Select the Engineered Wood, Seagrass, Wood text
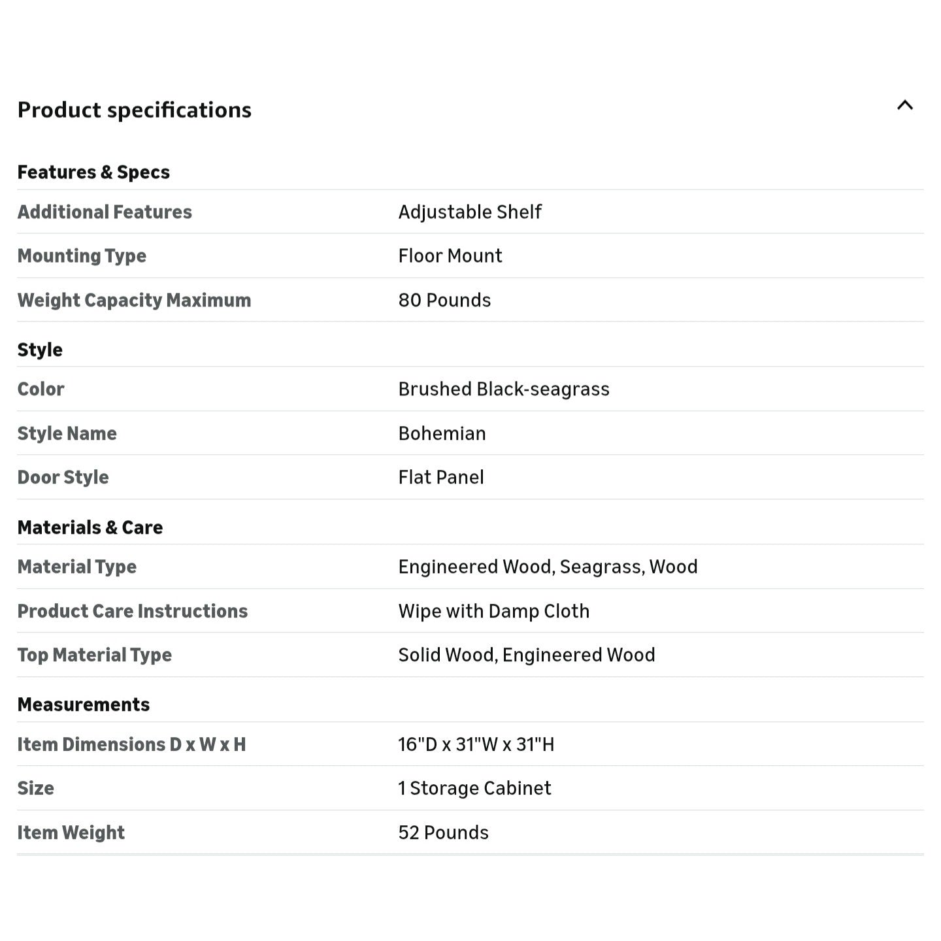 (x=548, y=567)
